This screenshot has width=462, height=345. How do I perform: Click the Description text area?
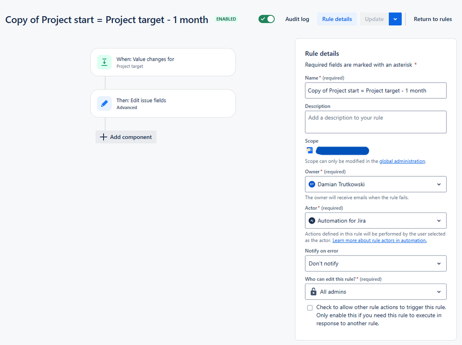pos(376,122)
